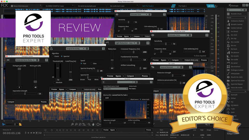Open Moderate Noise Reduc preset dropdown

click(x=25, y=60)
